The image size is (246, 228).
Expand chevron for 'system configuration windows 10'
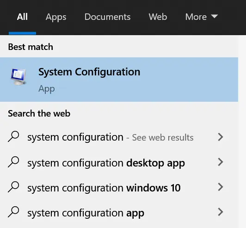[221, 187]
